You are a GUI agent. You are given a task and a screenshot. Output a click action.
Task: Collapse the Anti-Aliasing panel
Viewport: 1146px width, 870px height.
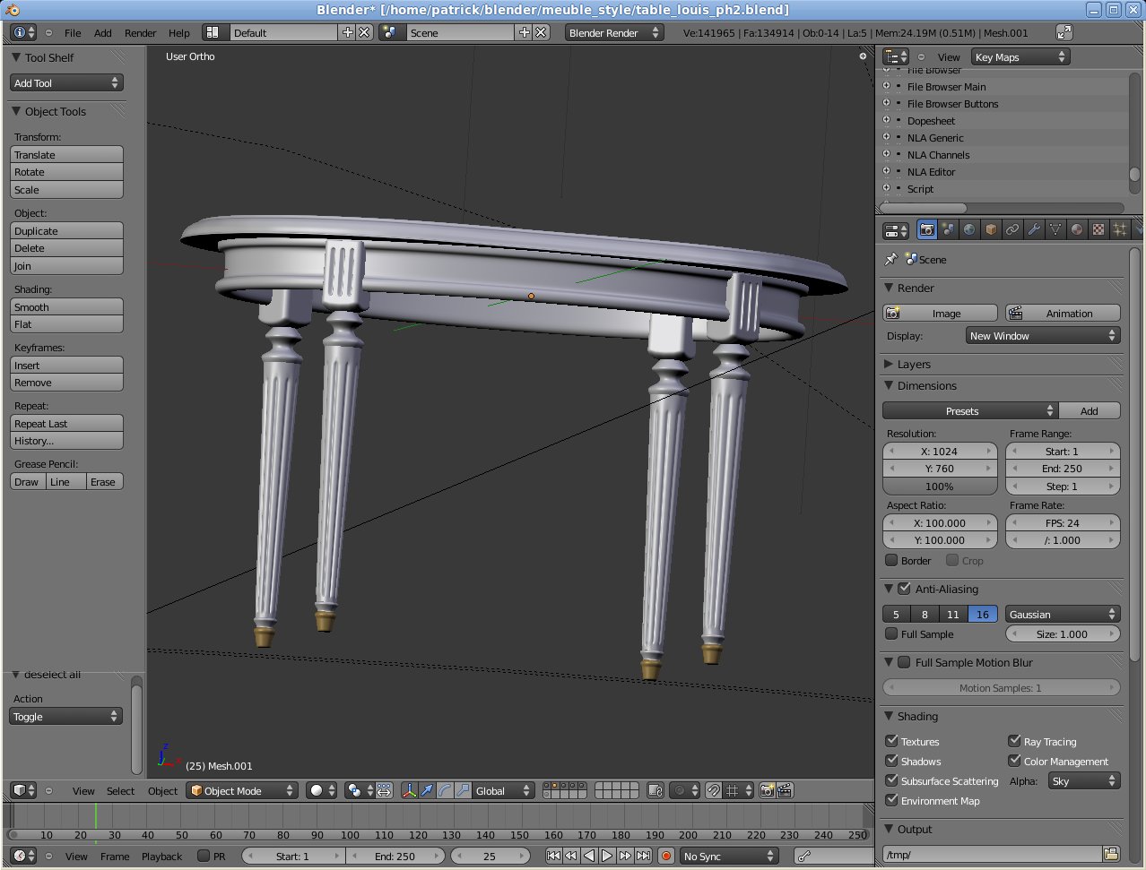pyautogui.click(x=889, y=589)
